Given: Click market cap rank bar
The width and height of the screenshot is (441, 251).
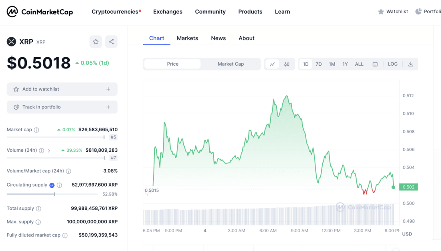Looking at the screenshot, I should click(x=56, y=137).
